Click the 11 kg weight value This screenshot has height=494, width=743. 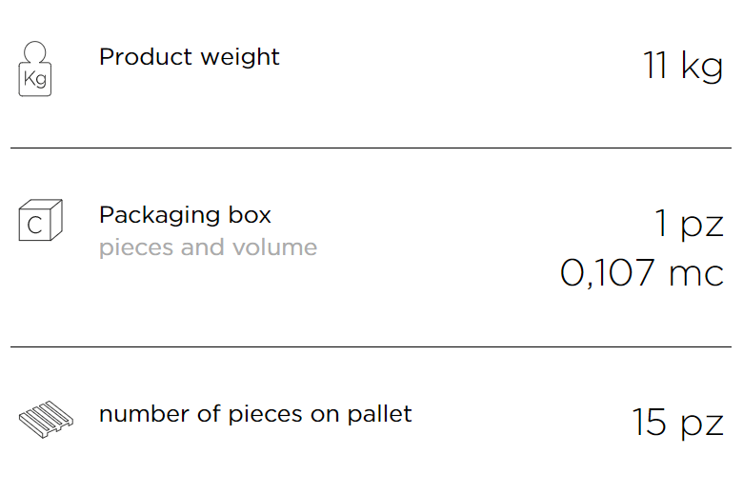pos(683,66)
